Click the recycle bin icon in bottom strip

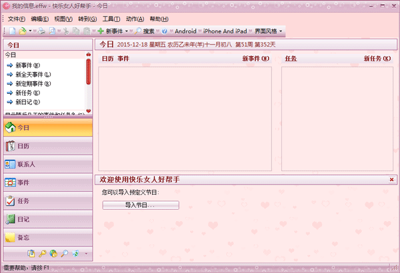76,254
